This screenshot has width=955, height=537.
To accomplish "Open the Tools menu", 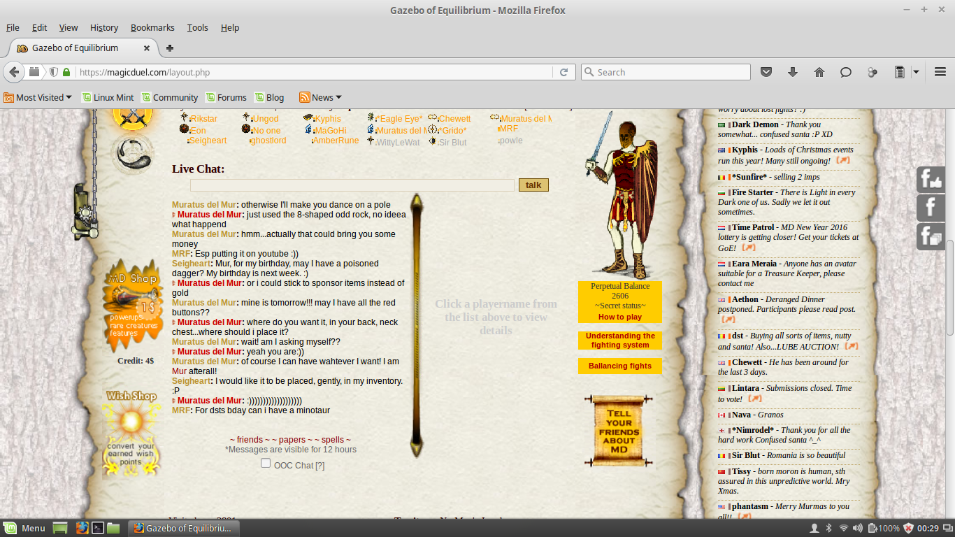I will [x=198, y=27].
